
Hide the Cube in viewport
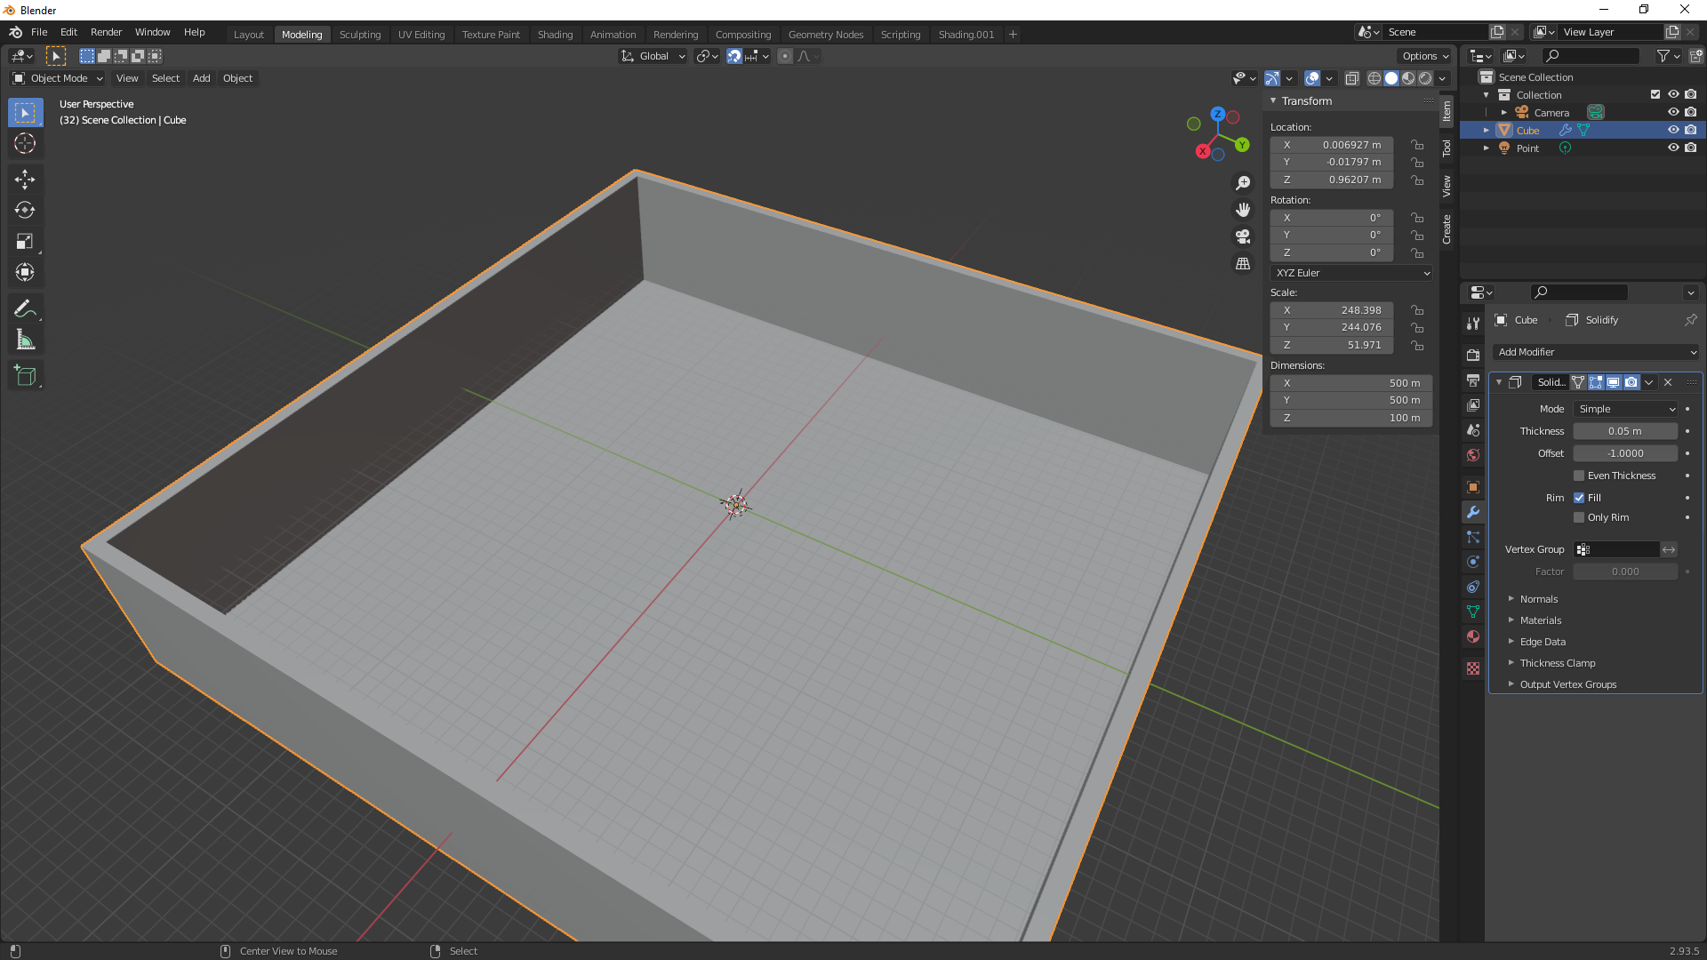pyautogui.click(x=1673, y=130)
